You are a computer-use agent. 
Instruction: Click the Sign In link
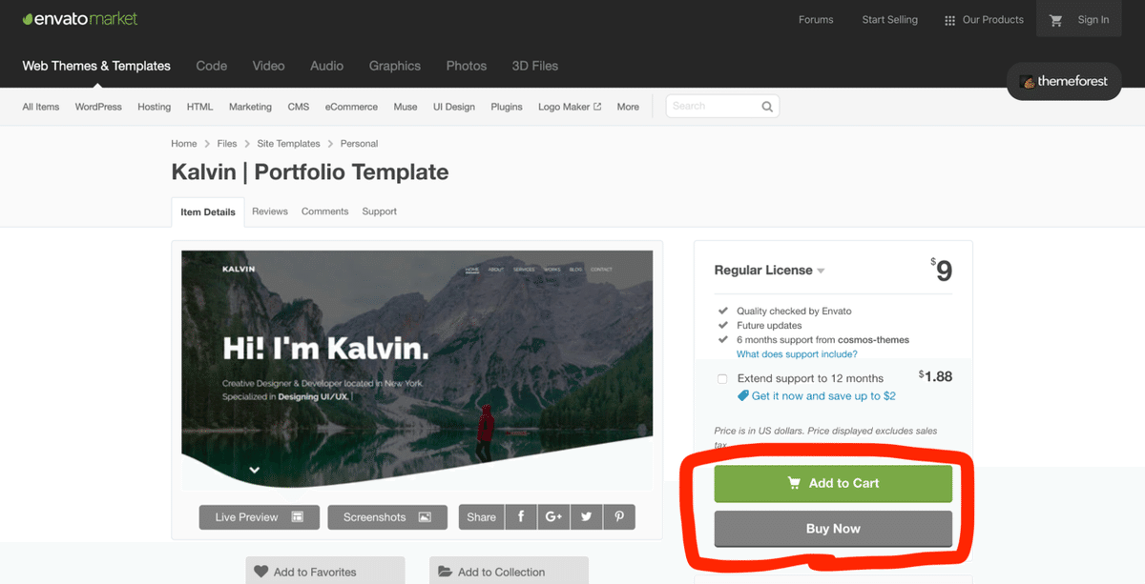(1093, 20)
